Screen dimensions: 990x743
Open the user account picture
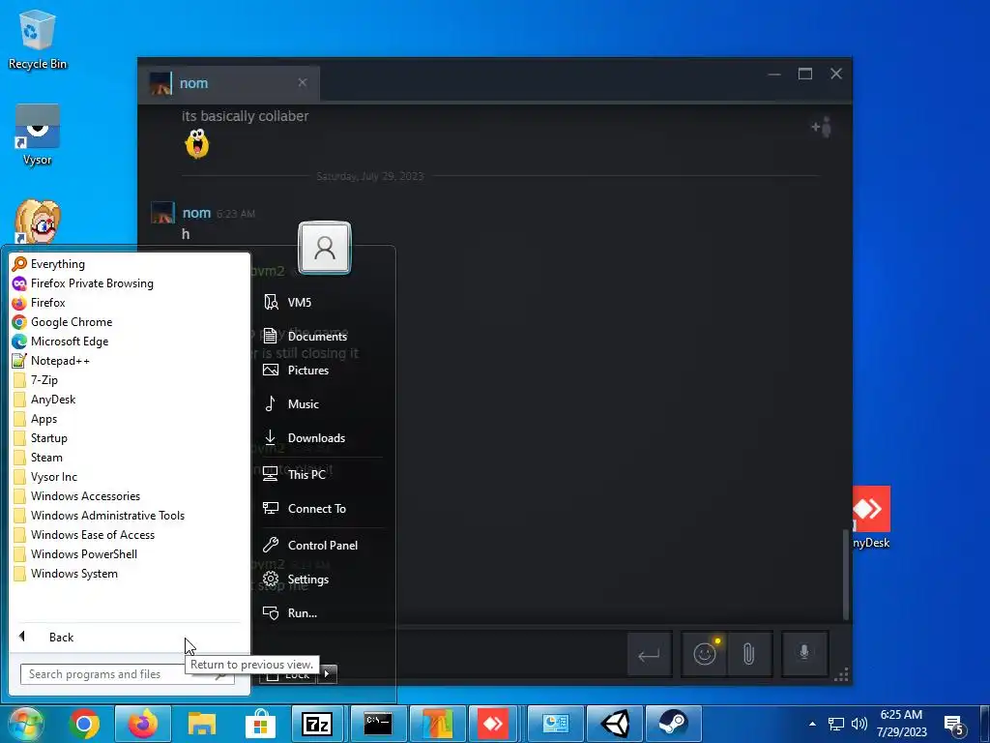pyautogui.click(x=325, y=247)
